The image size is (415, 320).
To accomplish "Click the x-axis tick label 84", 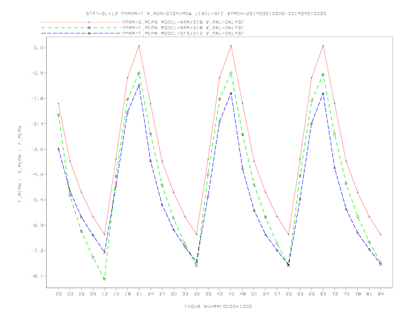I will point(380,294).
